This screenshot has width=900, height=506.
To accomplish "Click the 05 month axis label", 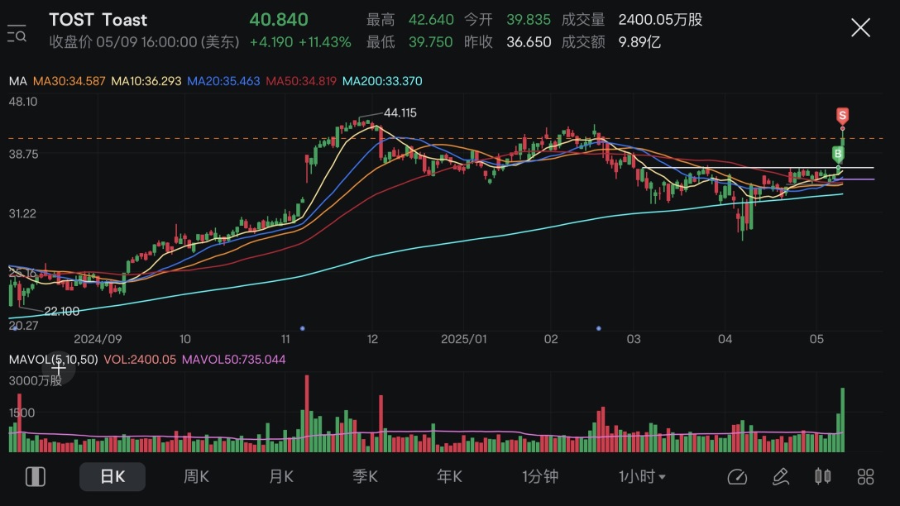I will point(816,339).
